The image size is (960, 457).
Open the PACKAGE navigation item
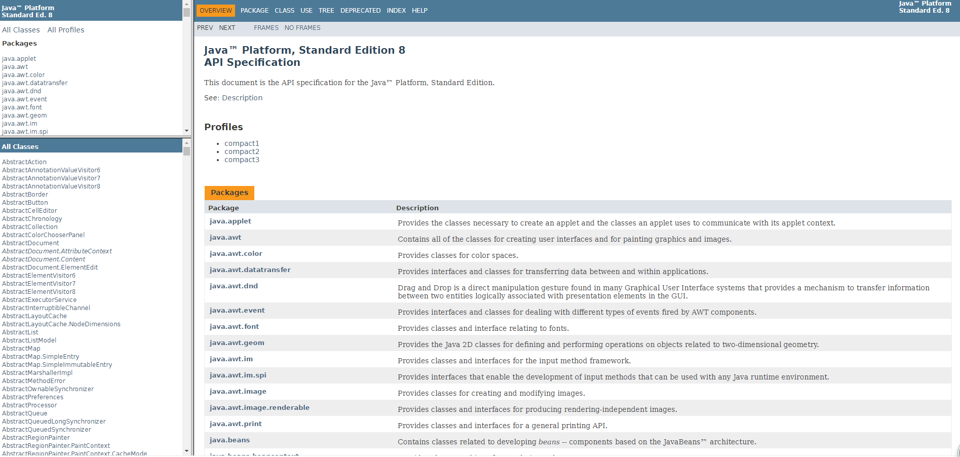pyautogui.click(x=254, y=11)
